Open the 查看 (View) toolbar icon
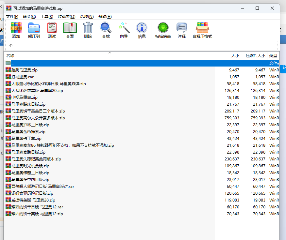The height and width of the screenshot is (240, 286). [70, 30]
